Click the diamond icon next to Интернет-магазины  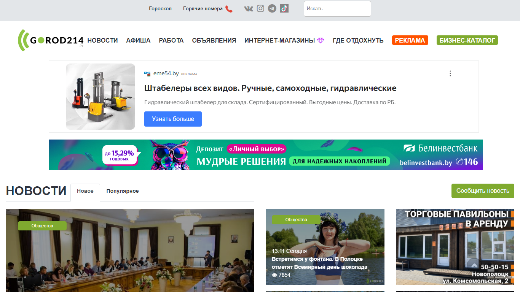pos(321,40)
